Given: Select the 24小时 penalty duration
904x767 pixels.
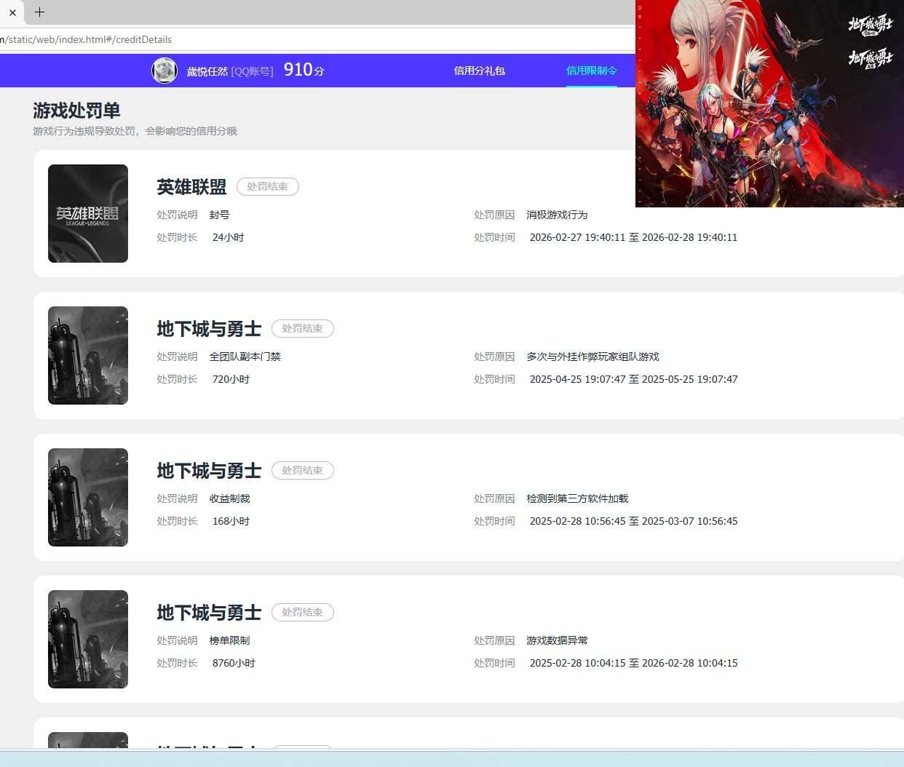Looking at the screenshot, I should pos(228,237).
